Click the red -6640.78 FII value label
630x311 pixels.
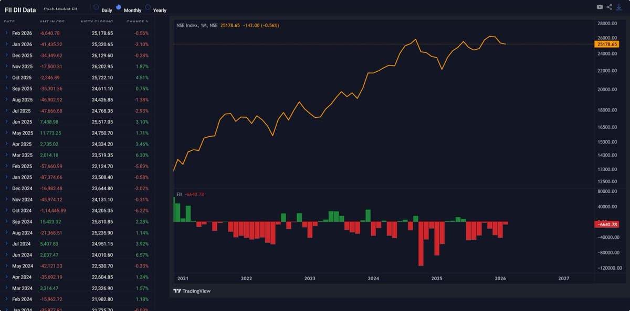coord(606,224)
